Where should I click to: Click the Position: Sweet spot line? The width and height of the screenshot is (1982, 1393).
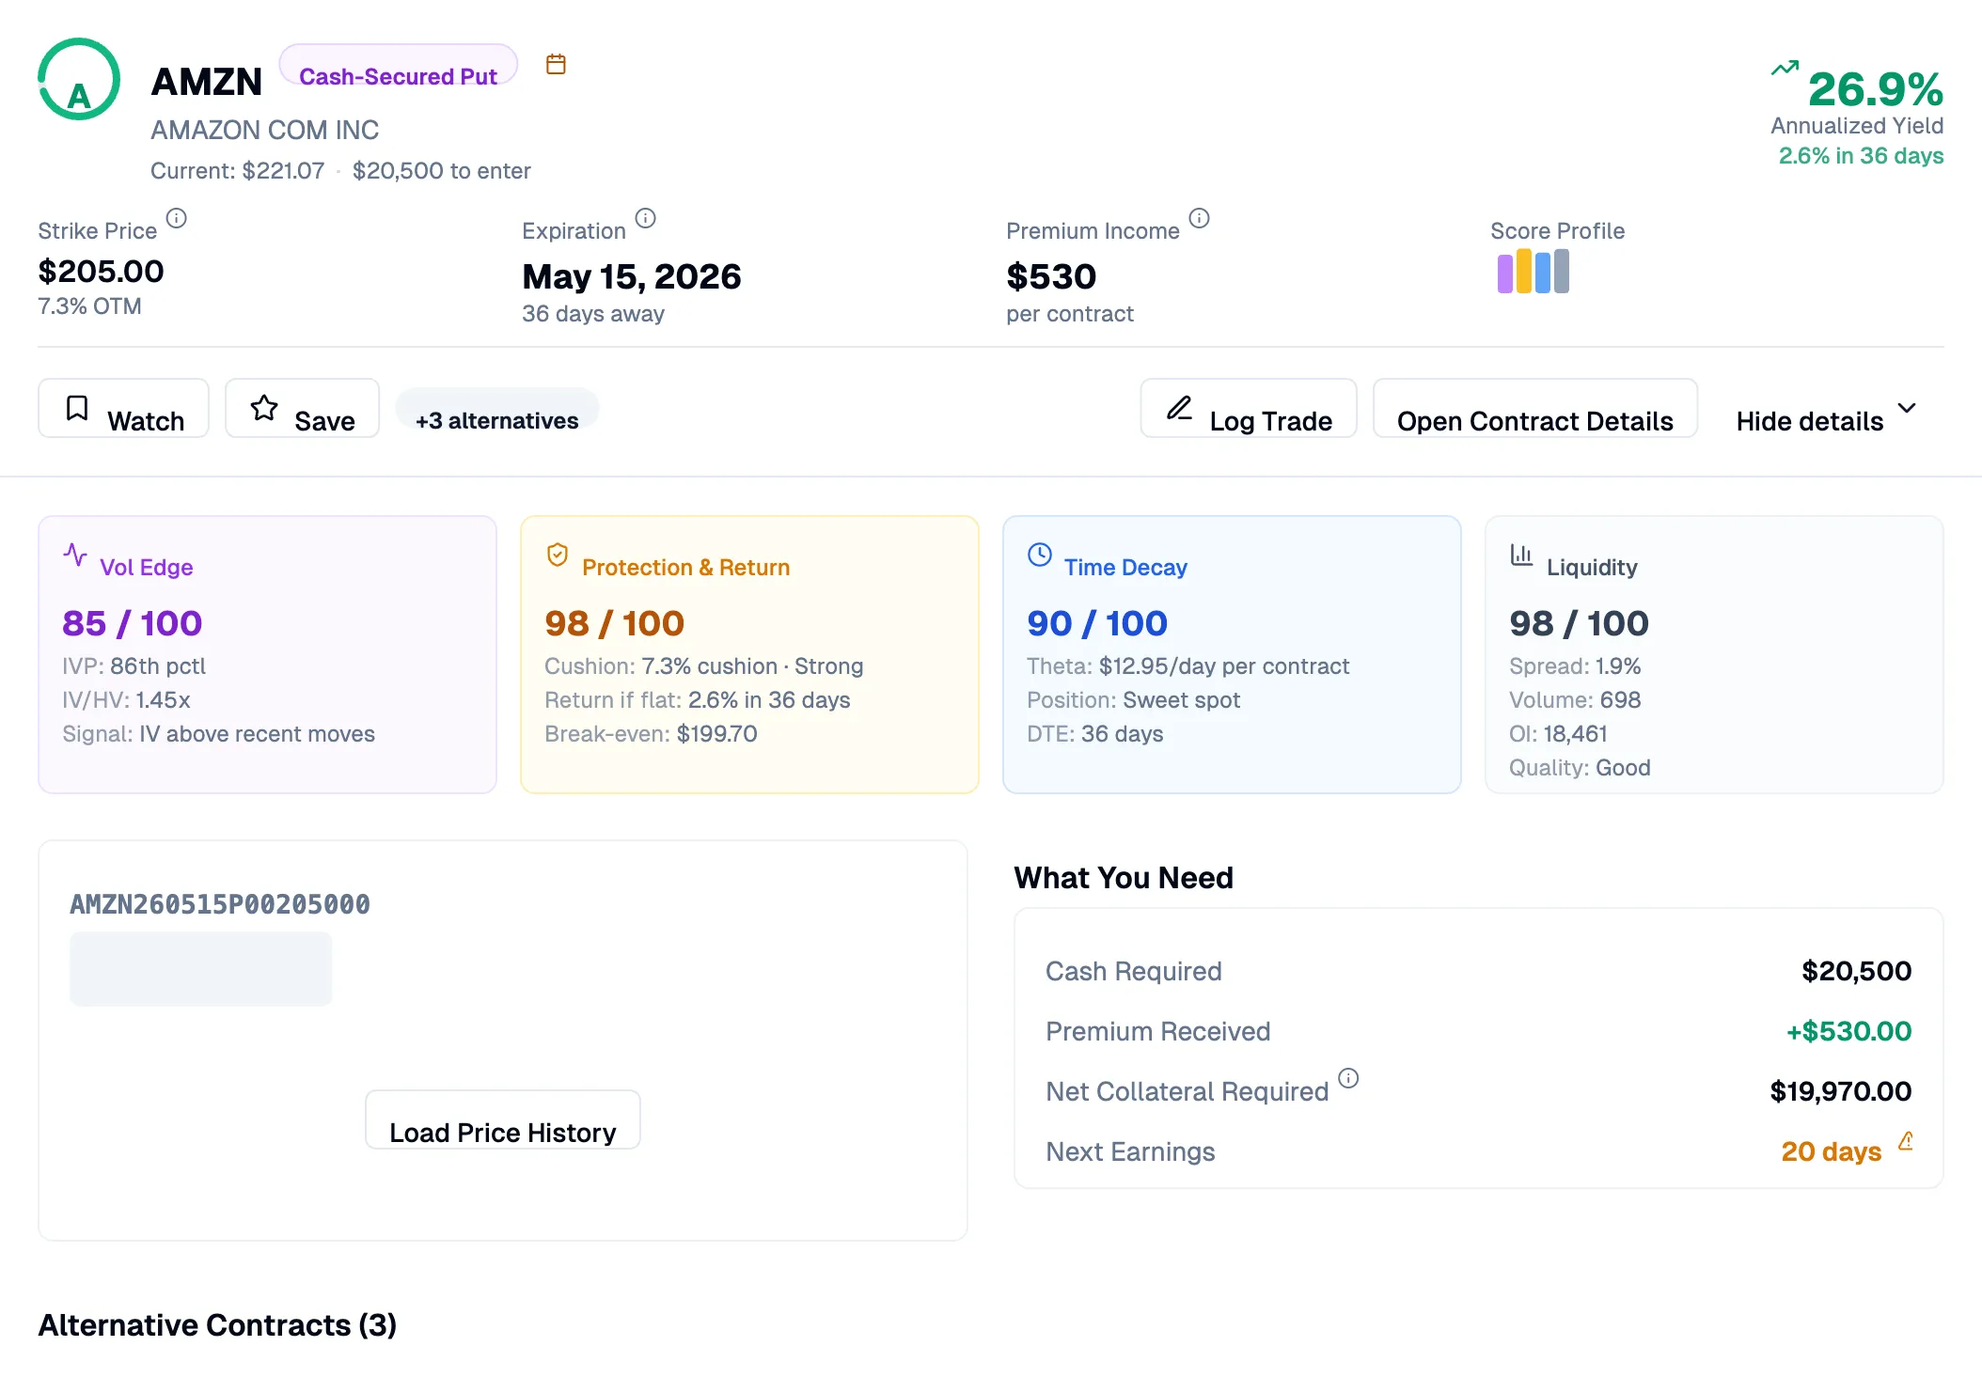[1133, 700]
